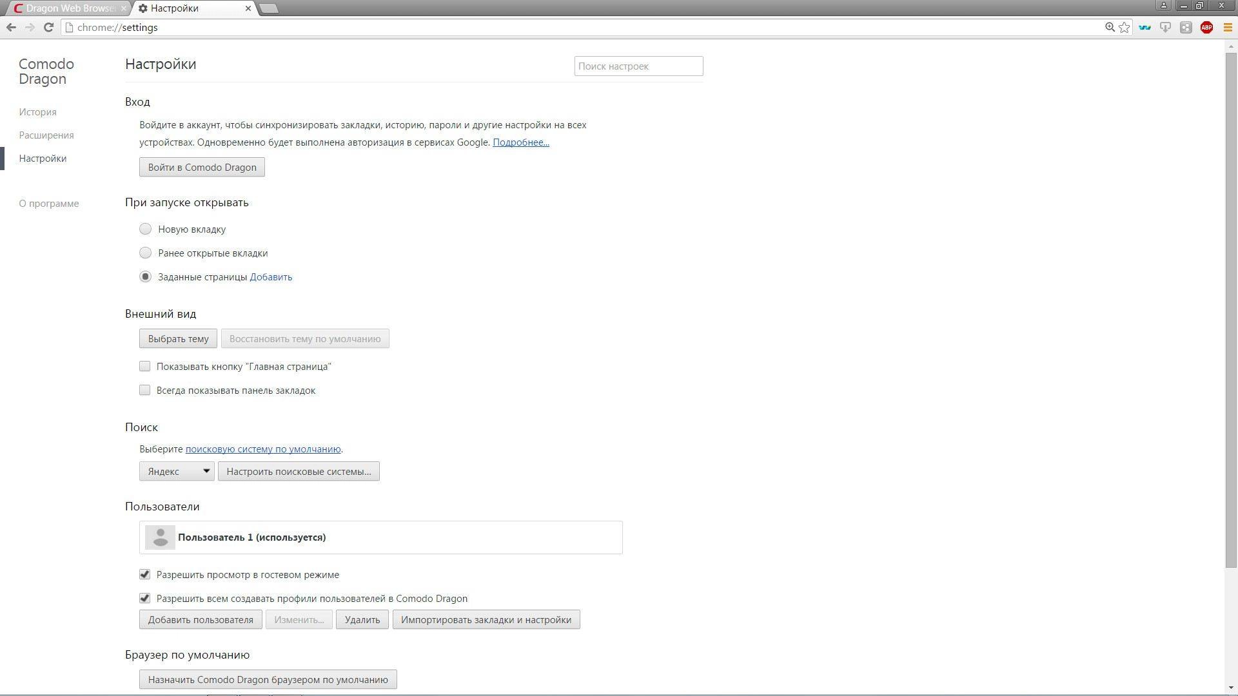Image resolution: width=1238 pixels, height=696 pixels.
Task: Click the Добавить link for startup pages
Action: click(x=271, y=277)
